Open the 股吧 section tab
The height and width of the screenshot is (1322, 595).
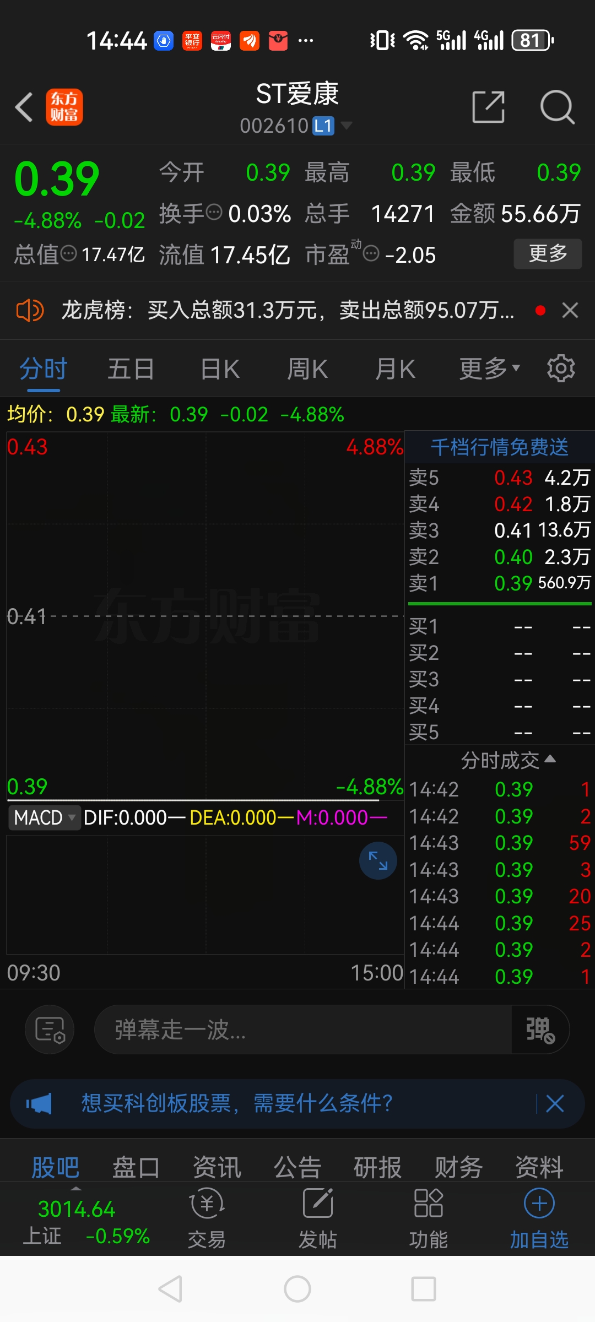[x=55, y=1167]
